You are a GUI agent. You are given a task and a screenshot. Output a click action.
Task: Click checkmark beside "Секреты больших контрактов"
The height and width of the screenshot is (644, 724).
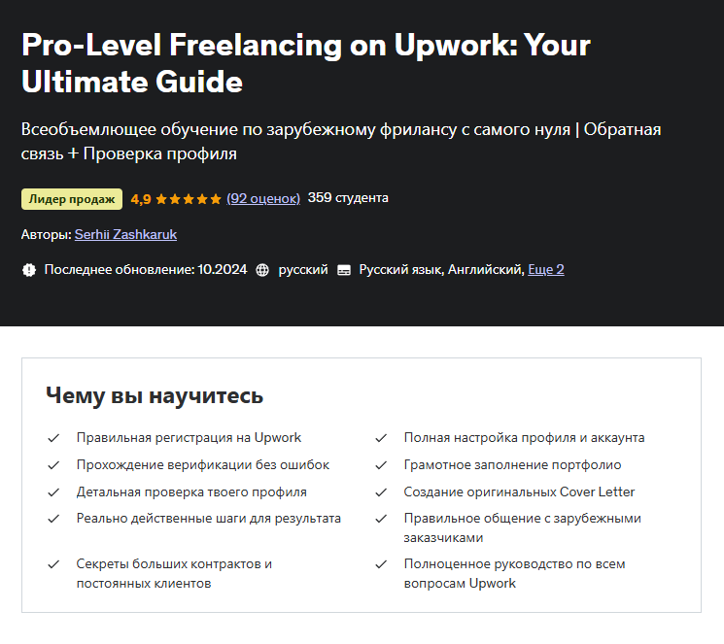53,563
